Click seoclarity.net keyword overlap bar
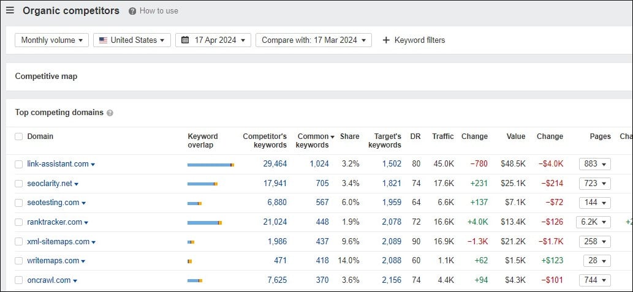This screenshot has width=633, height=292. [202, 184]
